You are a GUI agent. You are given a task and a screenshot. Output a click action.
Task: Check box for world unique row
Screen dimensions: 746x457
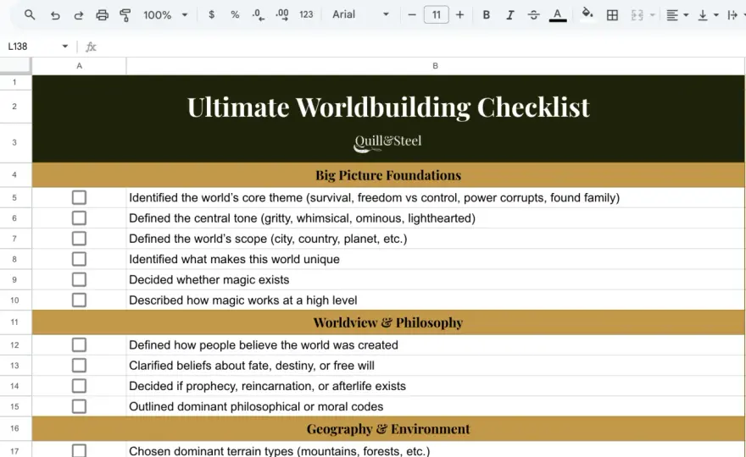tap(79, 259)
